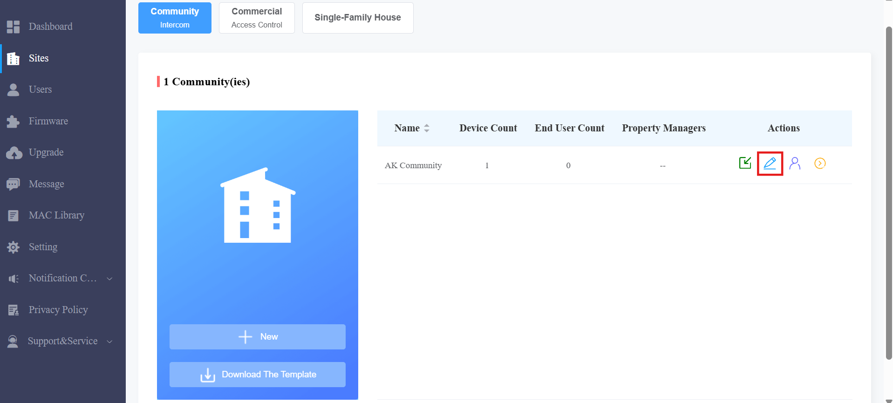The image size is (893, 403).
Task: Switch to Single-Family House tab
Action: tap(358, 18)
